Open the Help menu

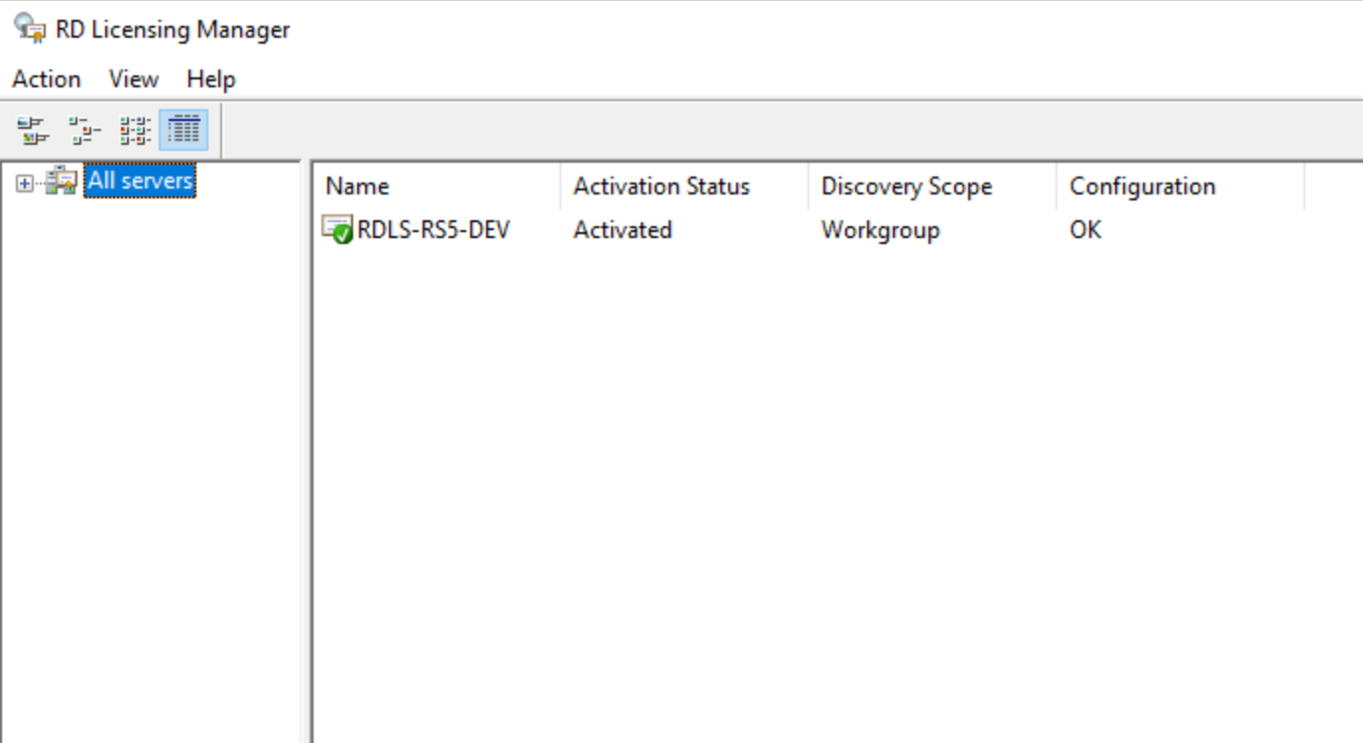210,79
